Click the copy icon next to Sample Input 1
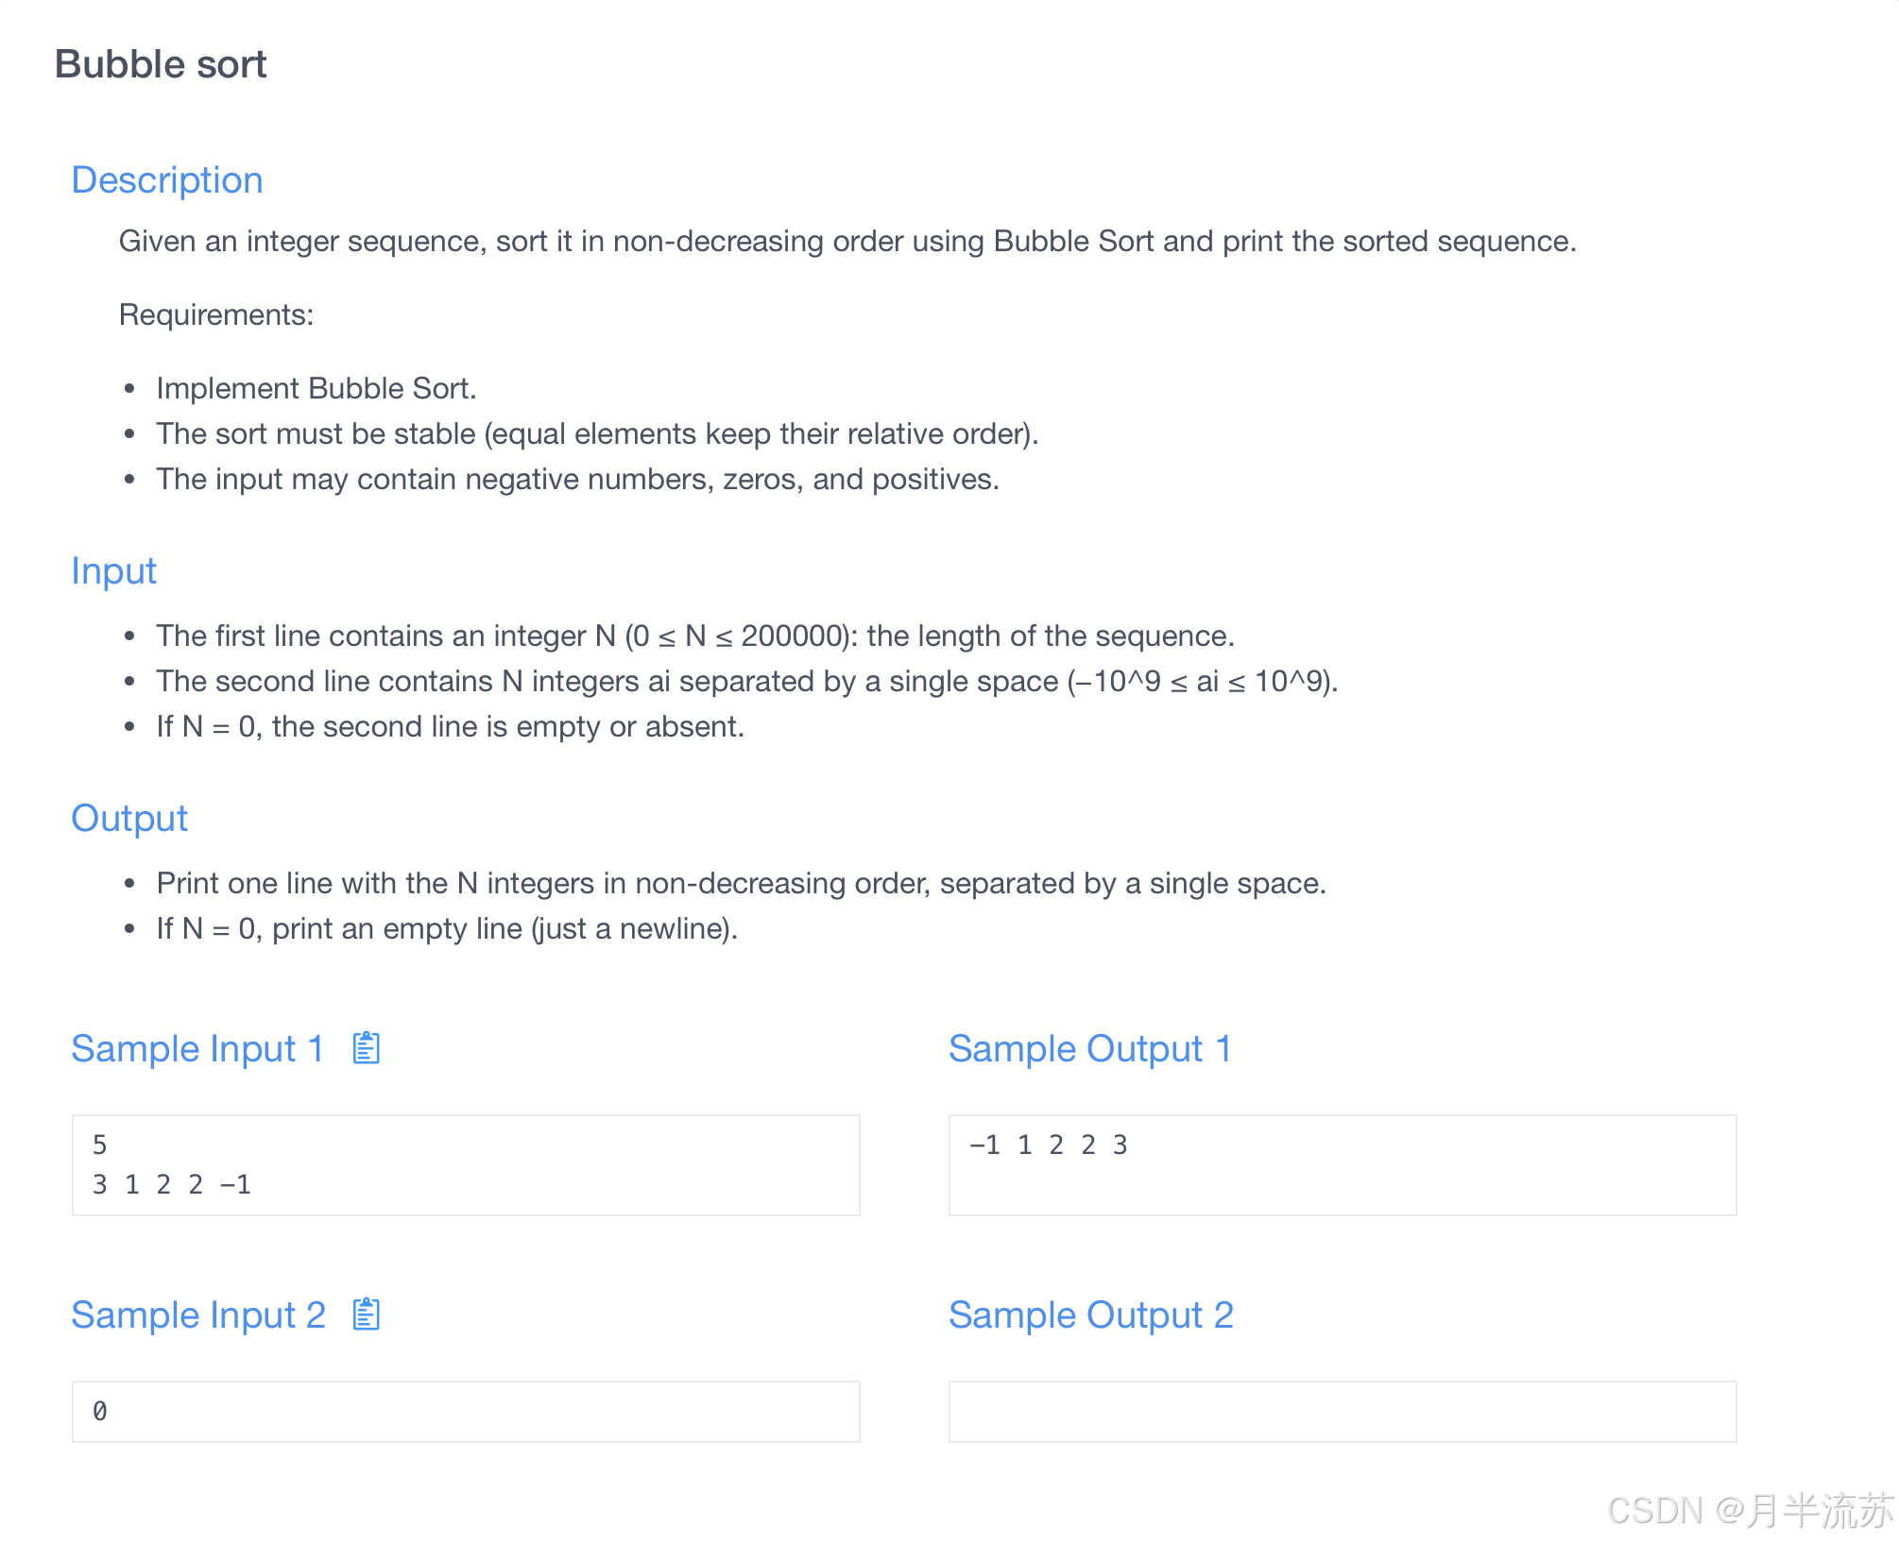The image size is (1899, 1543). 366,1046
